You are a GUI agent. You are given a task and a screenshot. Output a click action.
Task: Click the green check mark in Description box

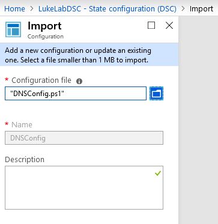158,174
